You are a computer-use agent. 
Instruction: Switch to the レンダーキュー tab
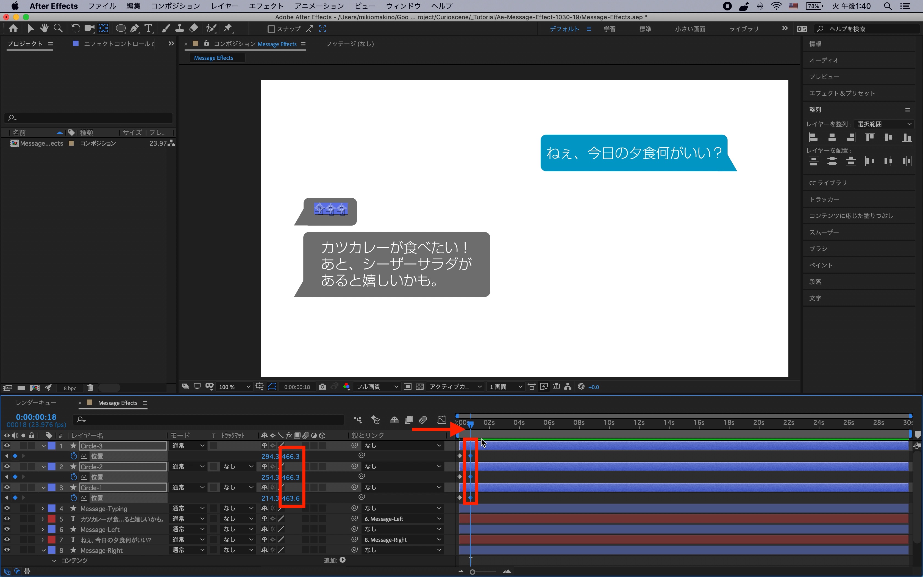36,403
